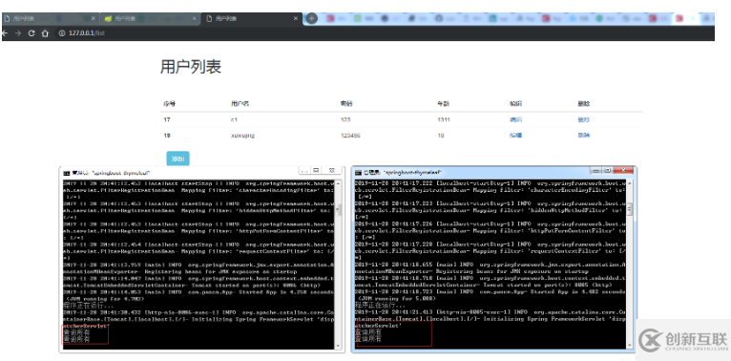
Task: Select the xuwujing username cell
Action: click(242, 136)
